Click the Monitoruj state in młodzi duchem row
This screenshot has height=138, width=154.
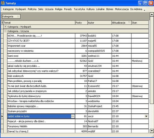[140, 61]
